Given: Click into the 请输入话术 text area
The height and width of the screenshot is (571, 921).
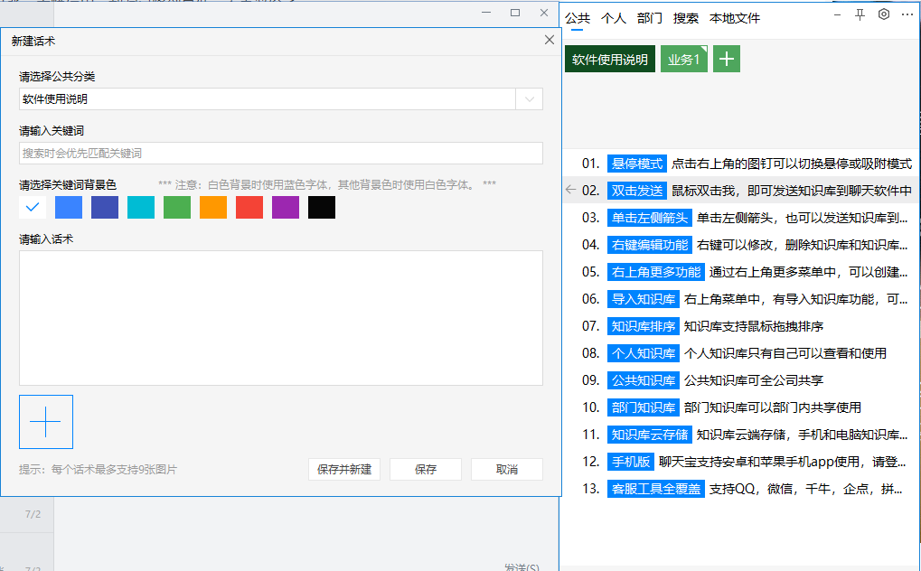Looking at the screenshot, I should [x=281, y=318].
